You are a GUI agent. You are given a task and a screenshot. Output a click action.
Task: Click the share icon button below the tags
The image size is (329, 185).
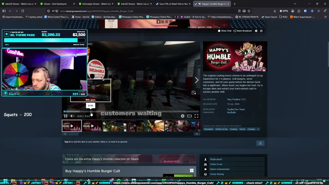pyautogui.click(x=260, y=143)
